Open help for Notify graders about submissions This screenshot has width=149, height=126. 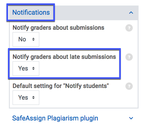(x=129, y=28)
